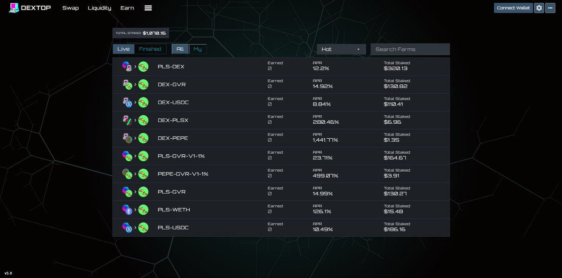Image resolution: width=562 pixels, height=278 pixels.
Task: Click DEX-PEPE pair token icon
Action: (127, 138)
